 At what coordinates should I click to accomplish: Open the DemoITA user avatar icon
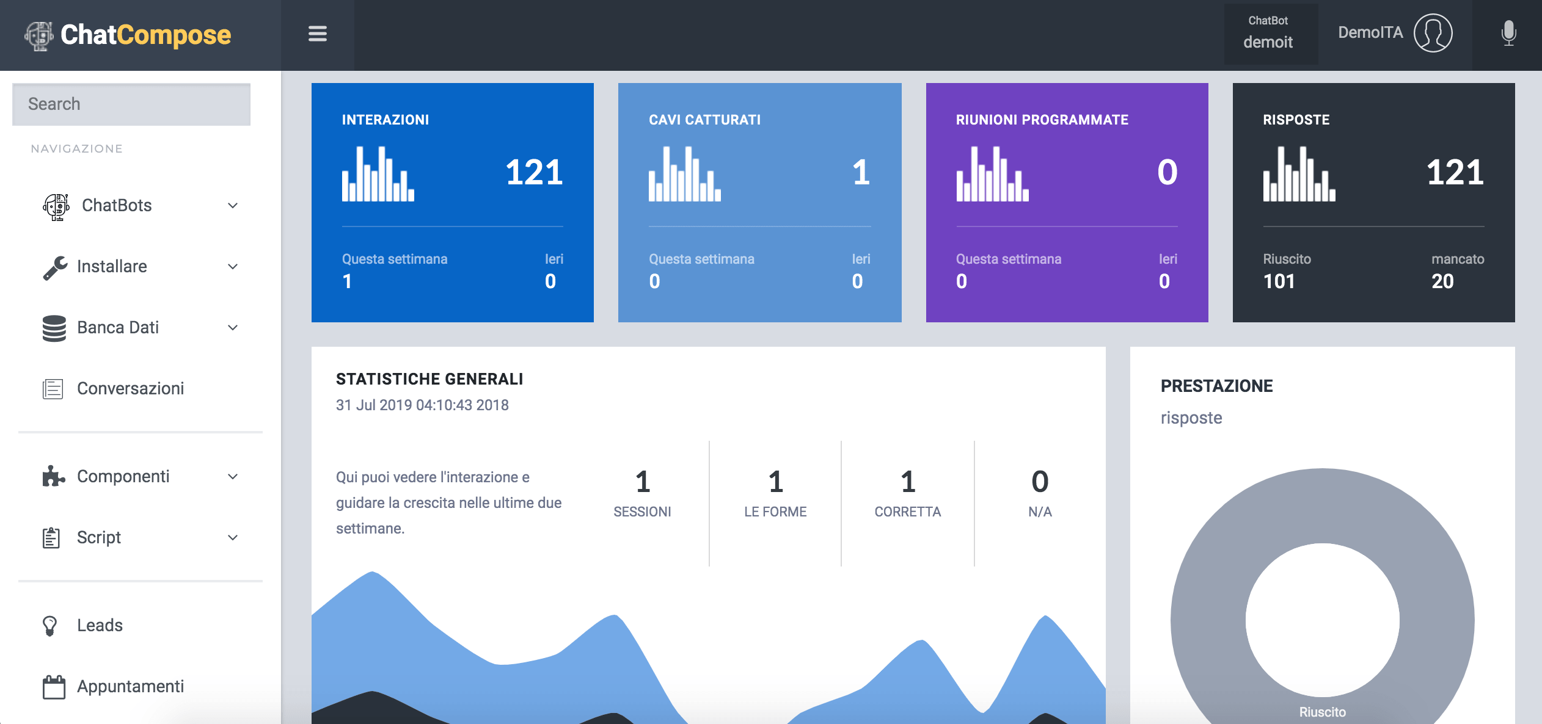click(x=1433, y=33)
